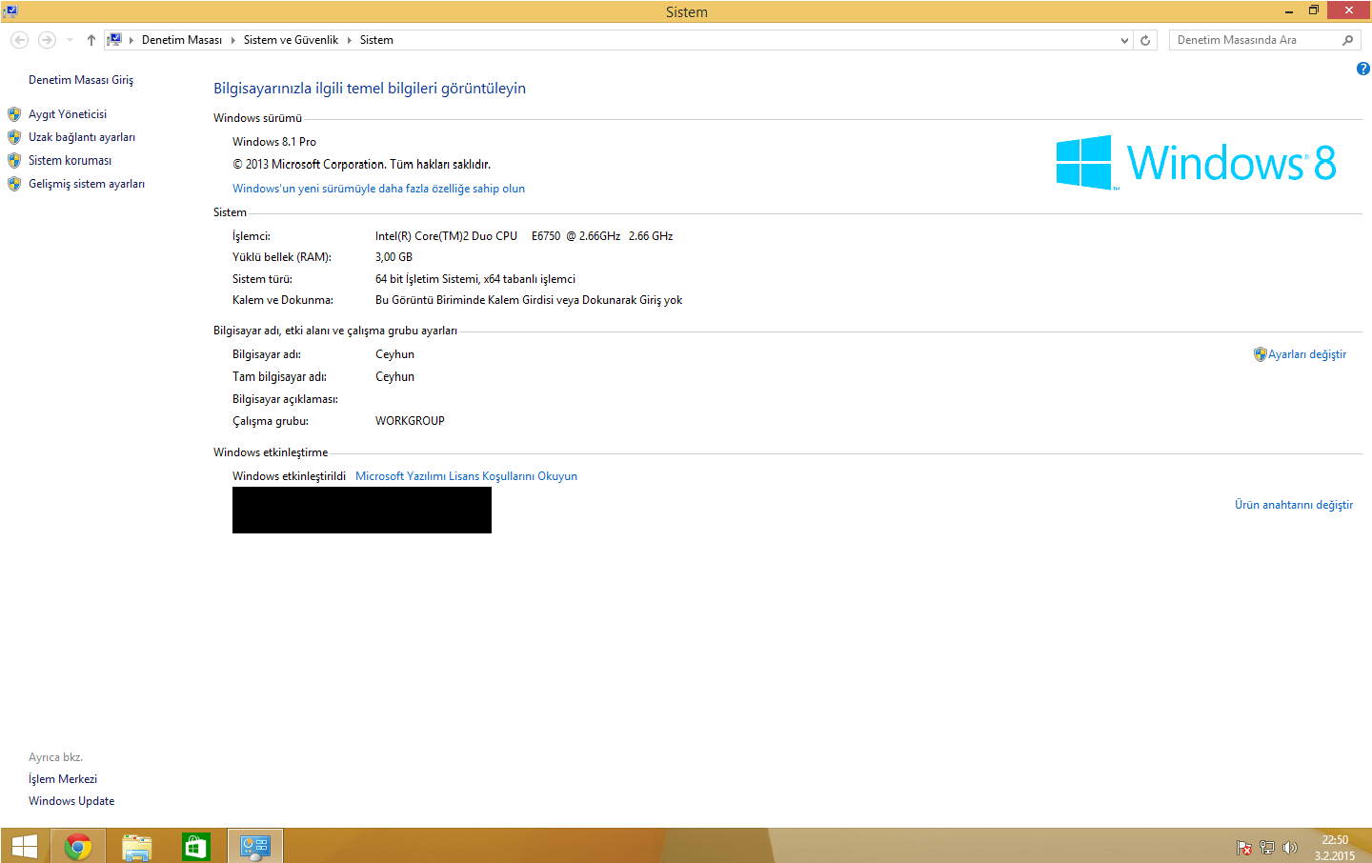The height and width of the screenshot is (863, 1372).
Task: Open Gelişmiş sistem ayarları
Action: click(87, 184)
